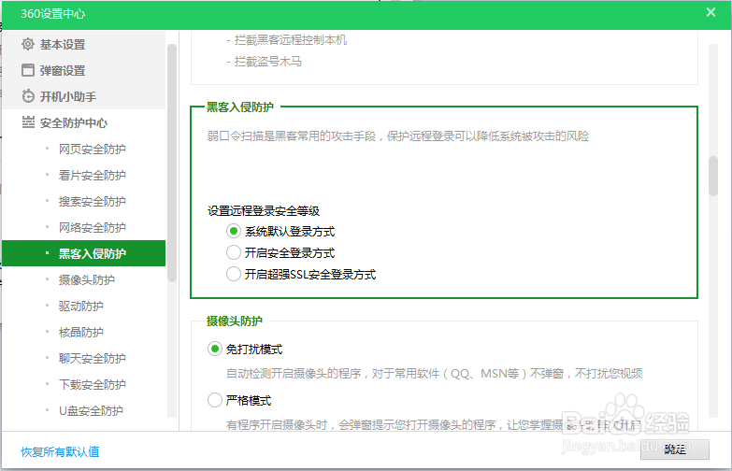This screenshot has height=471, width=732.
Task: Select 免打扰模式 radio button
Action: pos(215,349)
